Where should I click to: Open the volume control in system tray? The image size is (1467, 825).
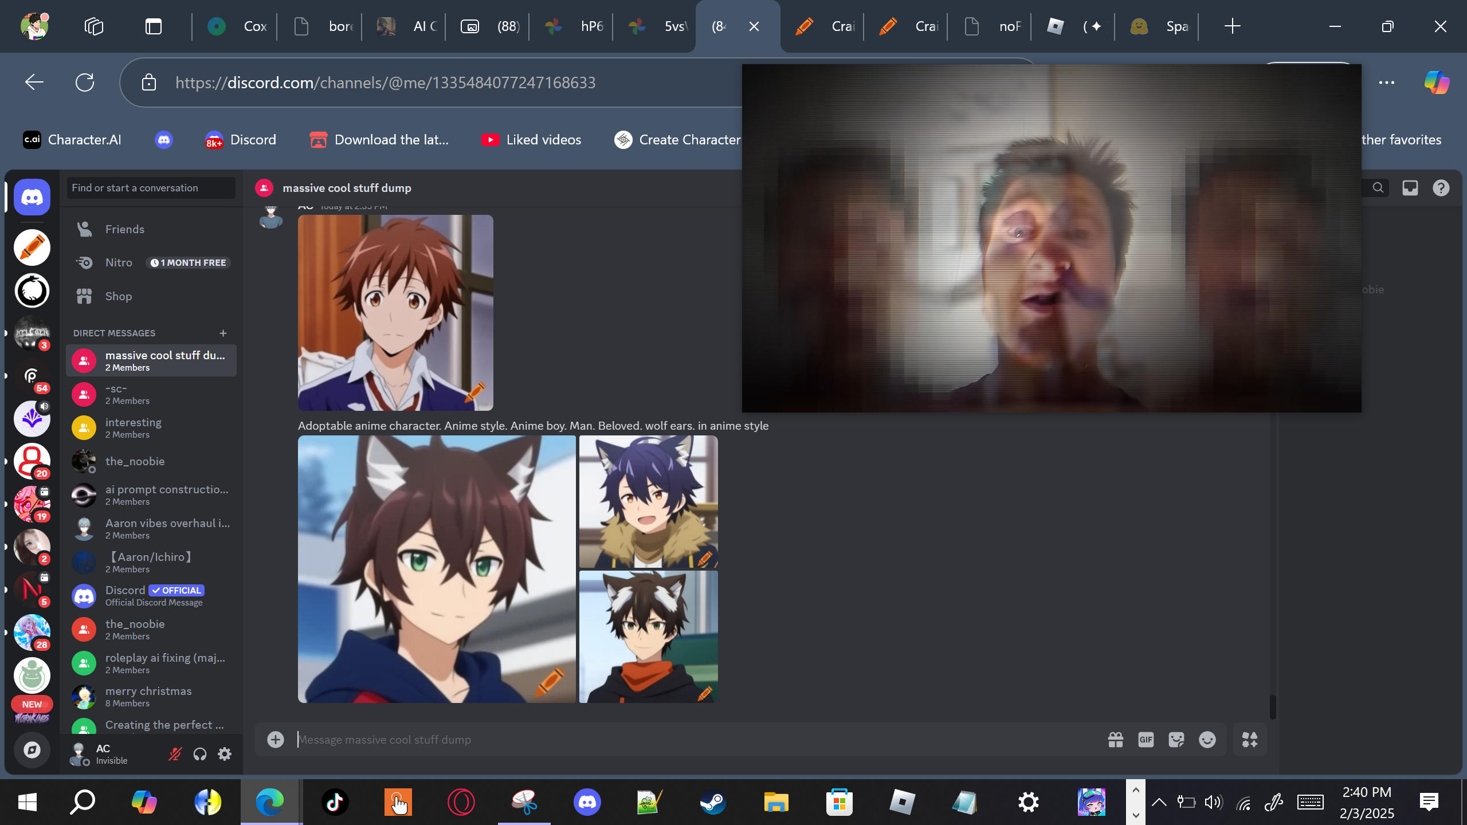pos(1213,802)
